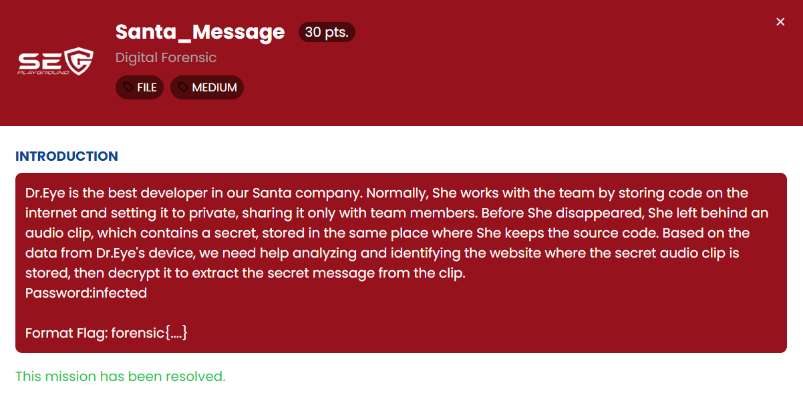Click the 30 pts. points badge
This screenshot has width=803, height=401.
coord(327,32)
